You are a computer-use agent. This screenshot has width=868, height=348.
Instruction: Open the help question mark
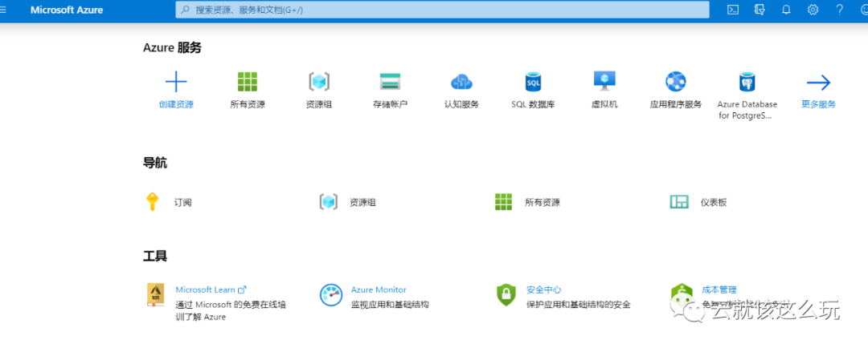click(x=840, y=10)
